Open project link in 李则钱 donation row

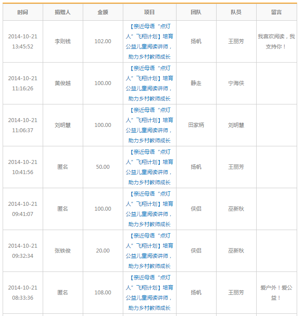click(x=149, y=41)
